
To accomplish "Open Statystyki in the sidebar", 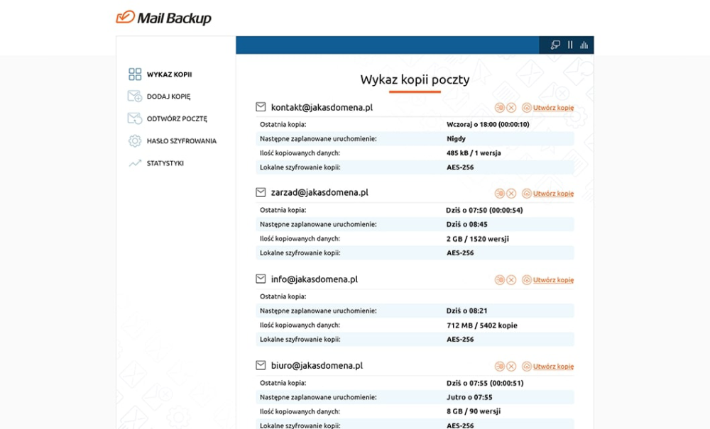I will point(156,163).
